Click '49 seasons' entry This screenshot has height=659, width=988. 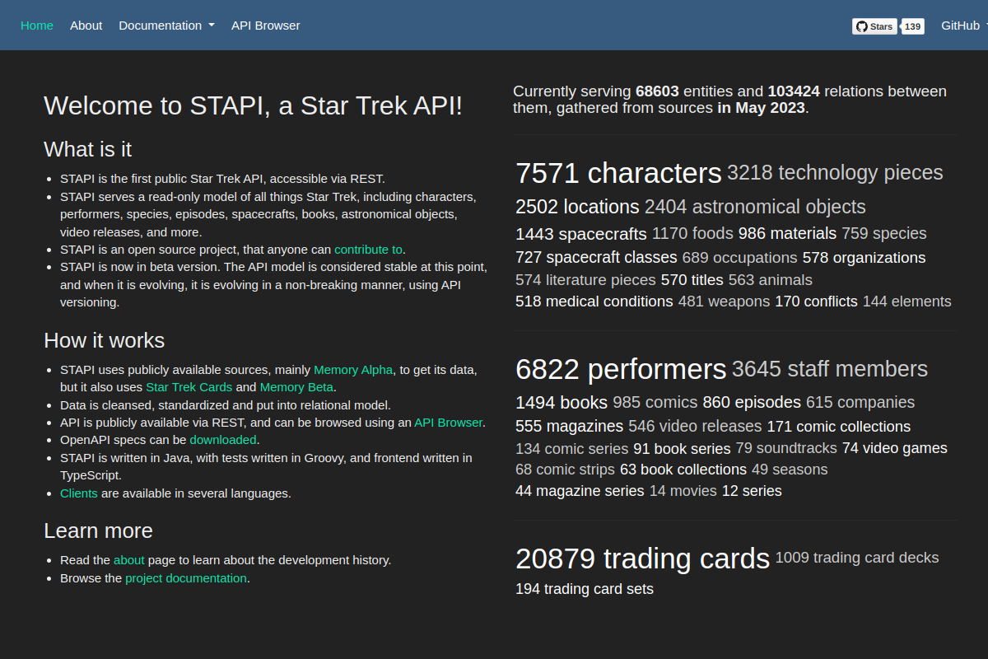790,470
